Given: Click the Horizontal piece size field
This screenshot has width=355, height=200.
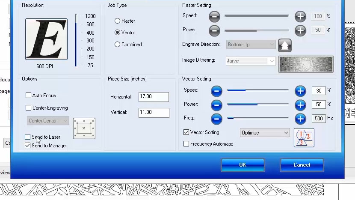Looking at the screenshot, I should click(154, 97).
